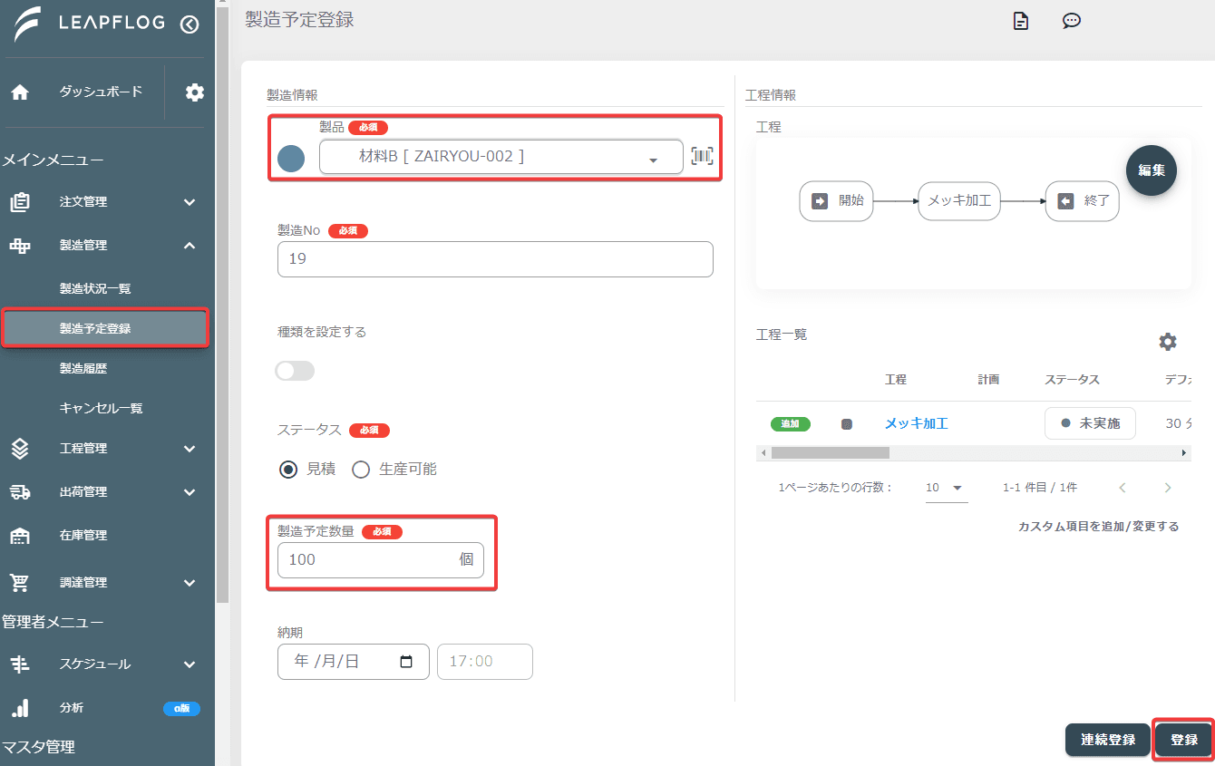Expand the 出荷管理 menu chevron

click(190, 492)
